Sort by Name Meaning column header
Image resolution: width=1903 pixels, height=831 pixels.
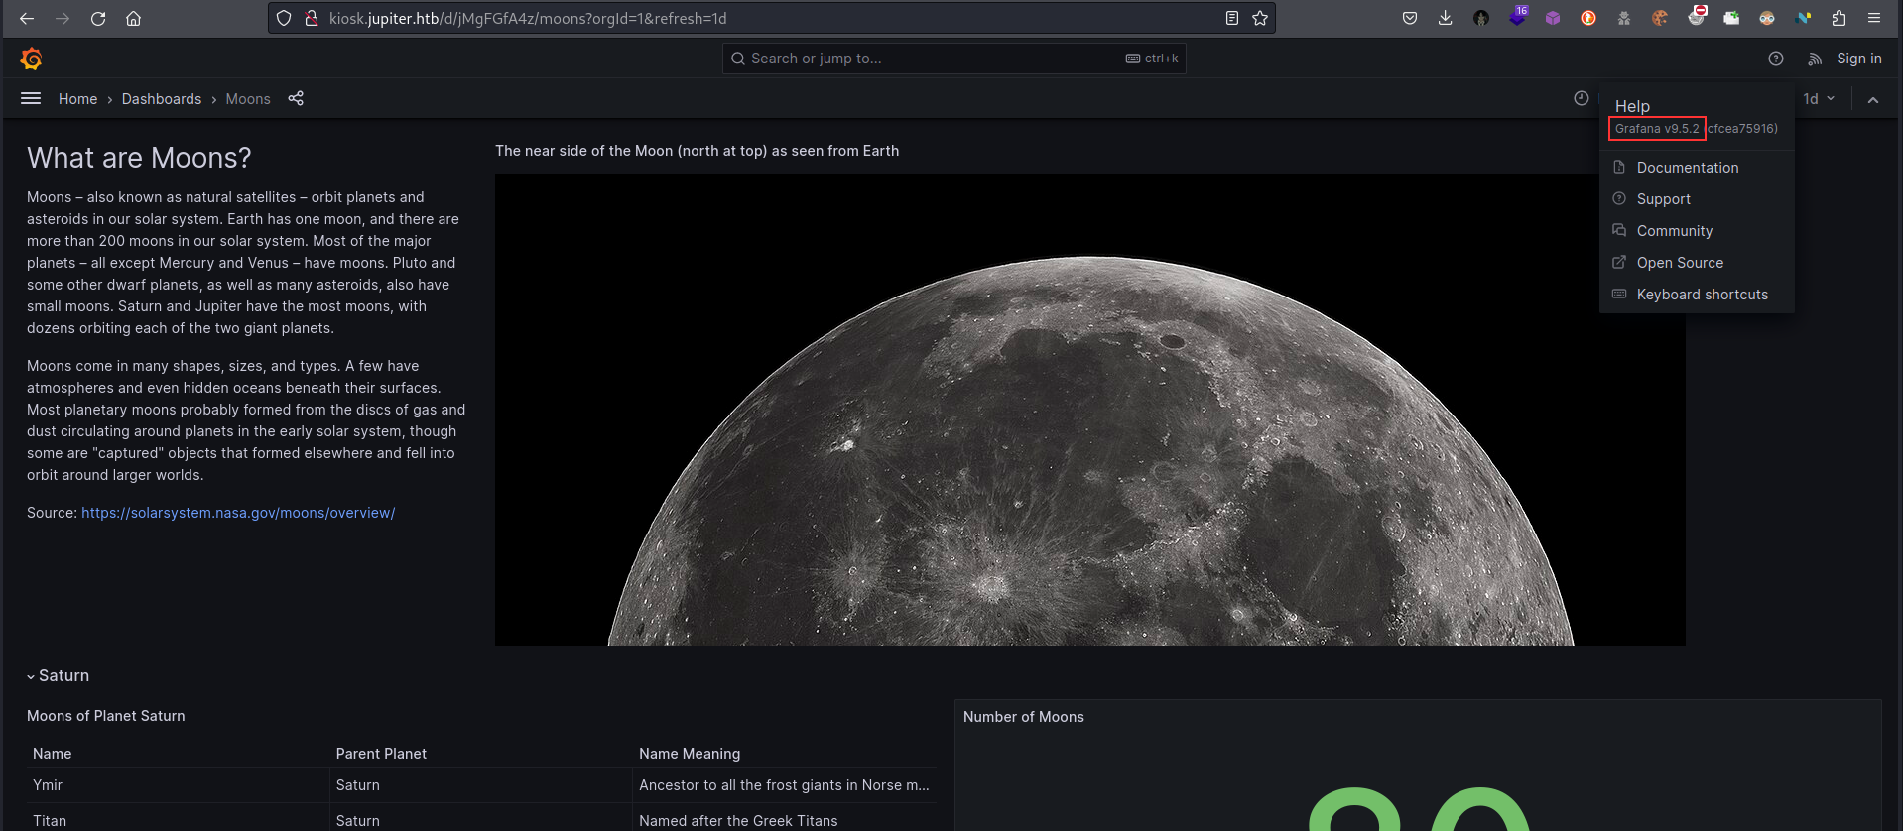(x=690, y=754)
